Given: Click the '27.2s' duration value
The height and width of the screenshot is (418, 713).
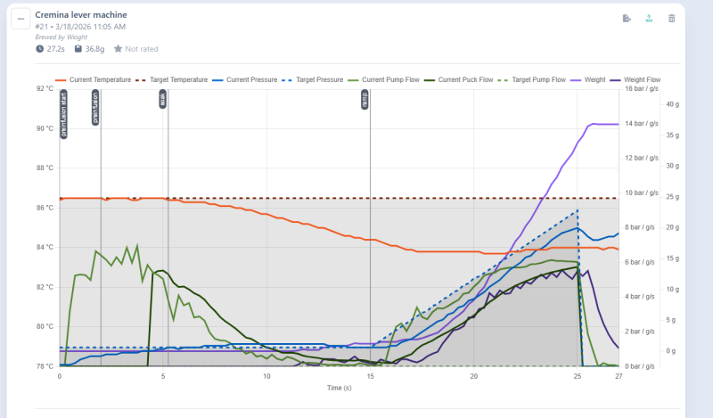Looking at the screenshot, I should pyautogui.click(x=56, y=49).
